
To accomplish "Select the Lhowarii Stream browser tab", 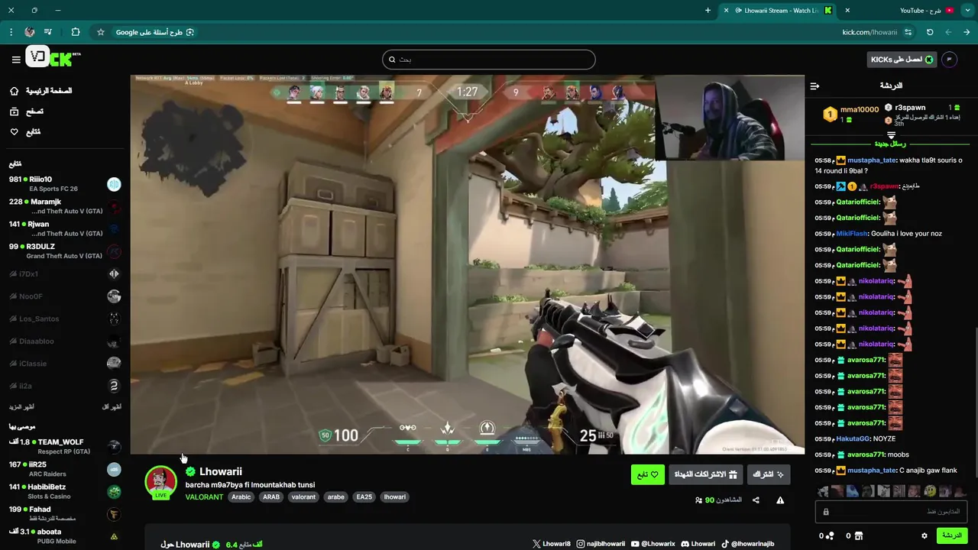I will 779,11.
